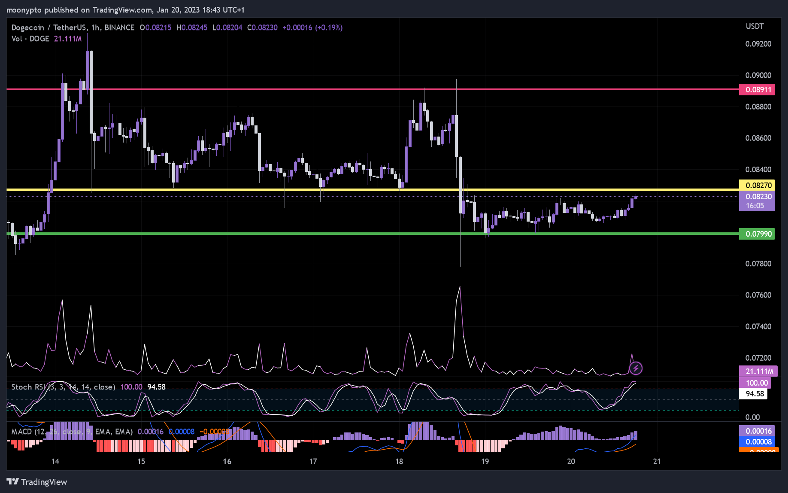The width and height of the screenshot is (788, 493).
Task: Click date label 16 on time axis
Action: pos(227,461)
